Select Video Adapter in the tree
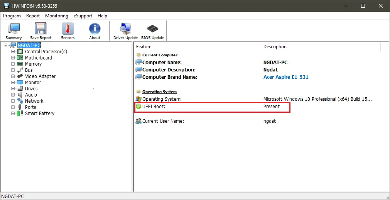Image resolution: width=390 pixels, height=200 pixels. click(40, 76)
